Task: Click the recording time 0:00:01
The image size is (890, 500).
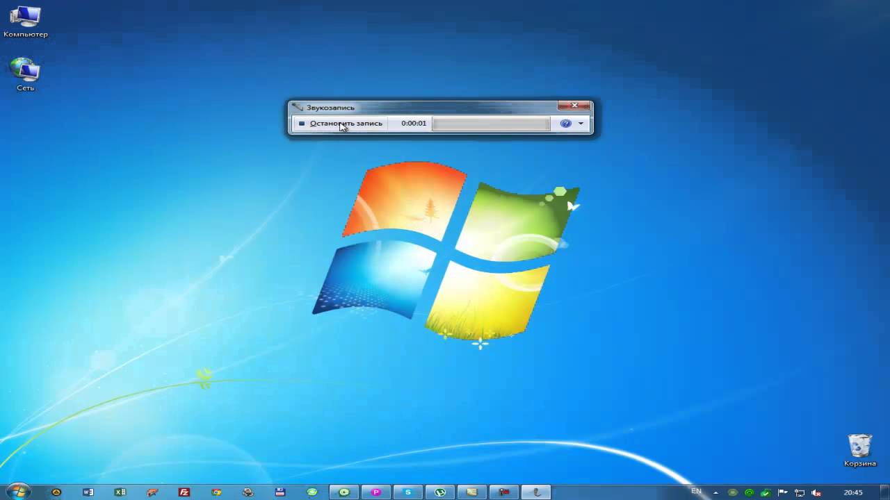Action: click(414, 124)
